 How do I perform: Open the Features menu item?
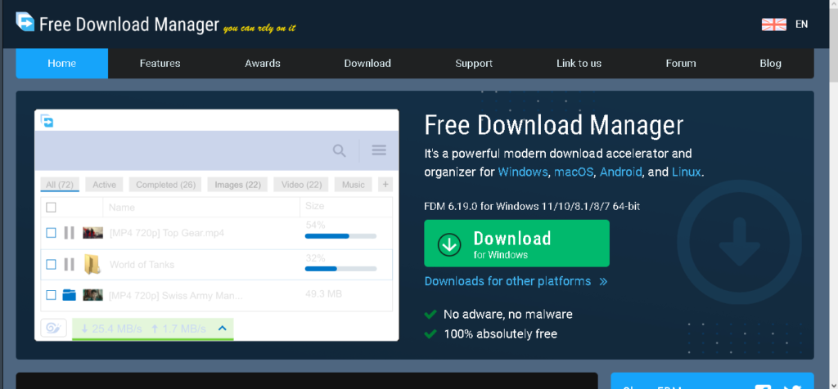coord(160,64)
